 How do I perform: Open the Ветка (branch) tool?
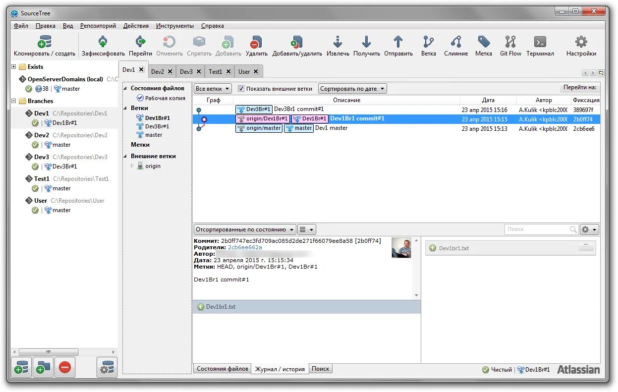tap(428, 43)
